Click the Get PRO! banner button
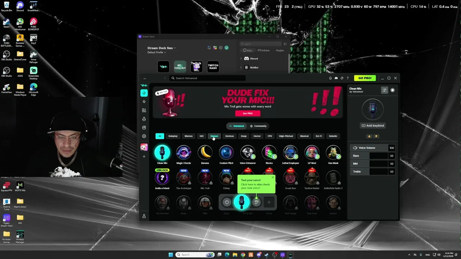The height and width of the screenshot is (259, 461). tap(248, 113)
